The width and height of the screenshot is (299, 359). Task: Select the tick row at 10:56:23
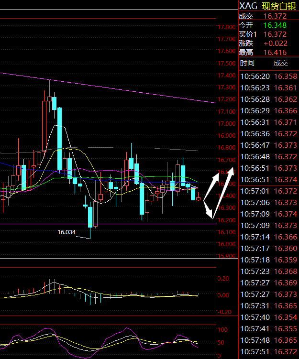coord(269,87)
